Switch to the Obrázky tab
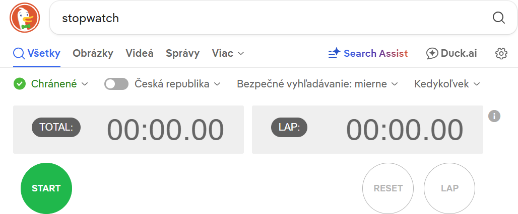Image resolution: width=518 pixels, height=214 pixels. (x=93, y=53)
